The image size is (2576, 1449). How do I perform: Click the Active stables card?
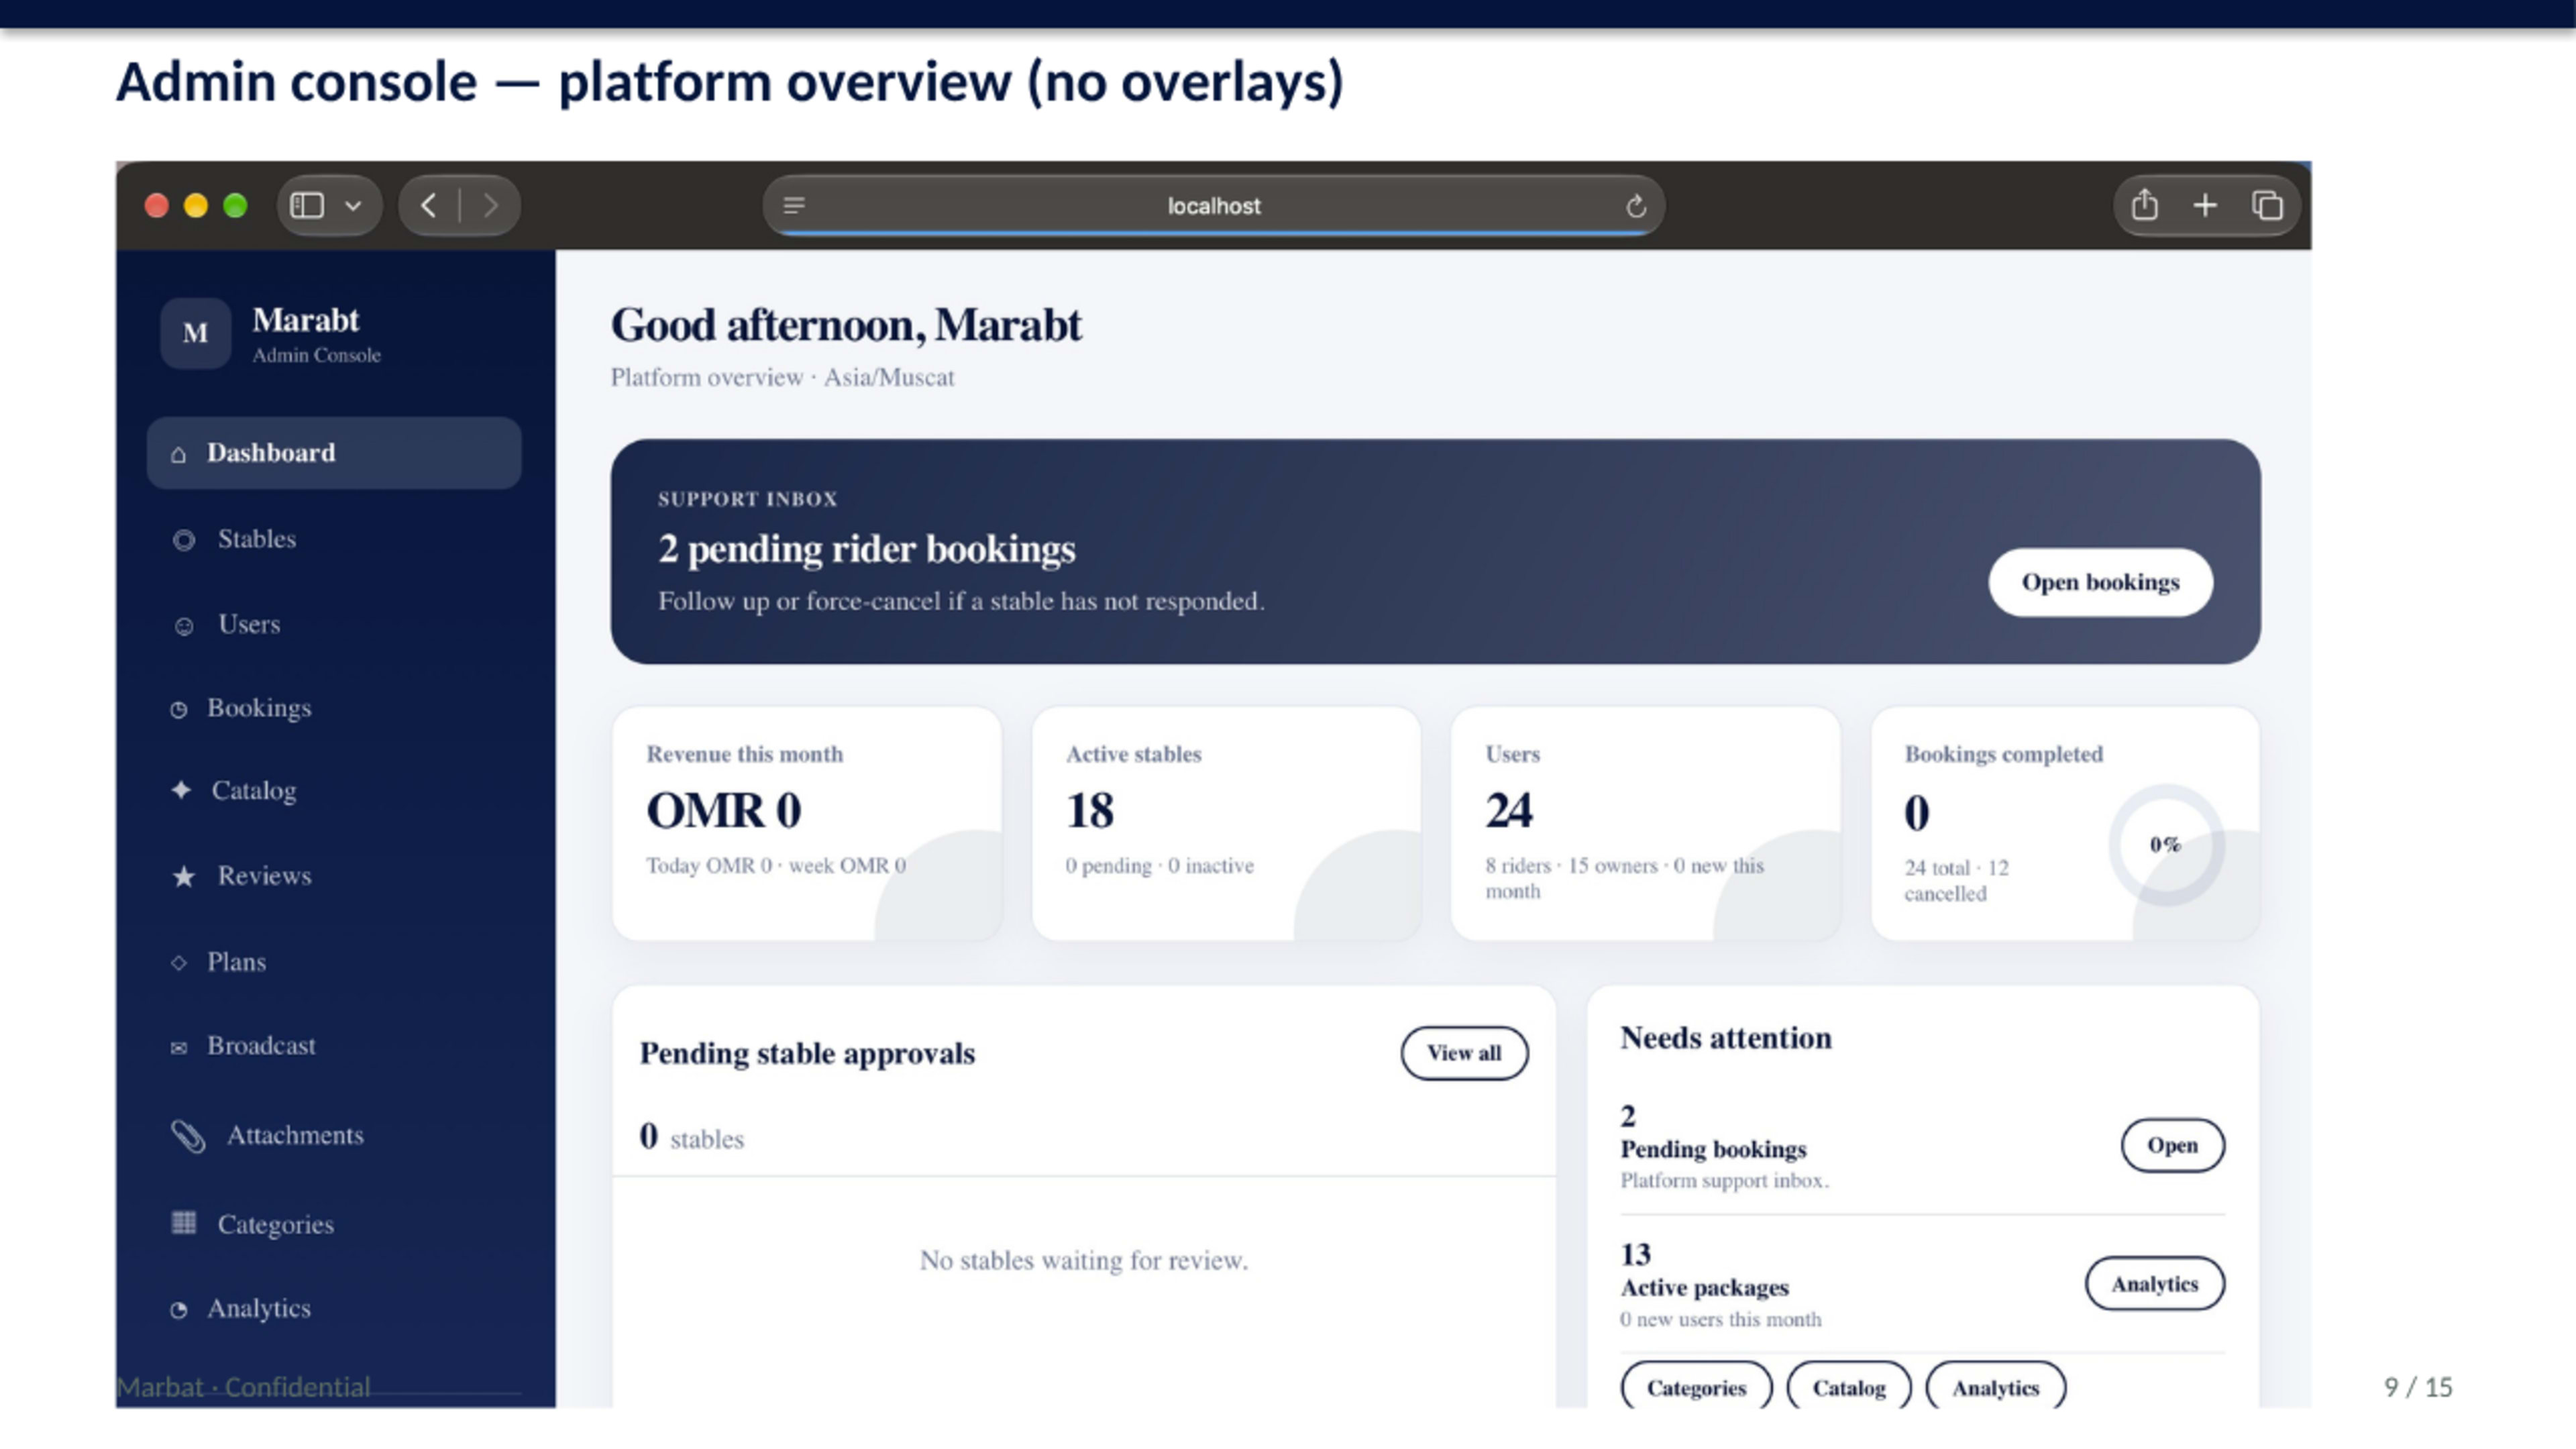click(x=1226, y=824)
